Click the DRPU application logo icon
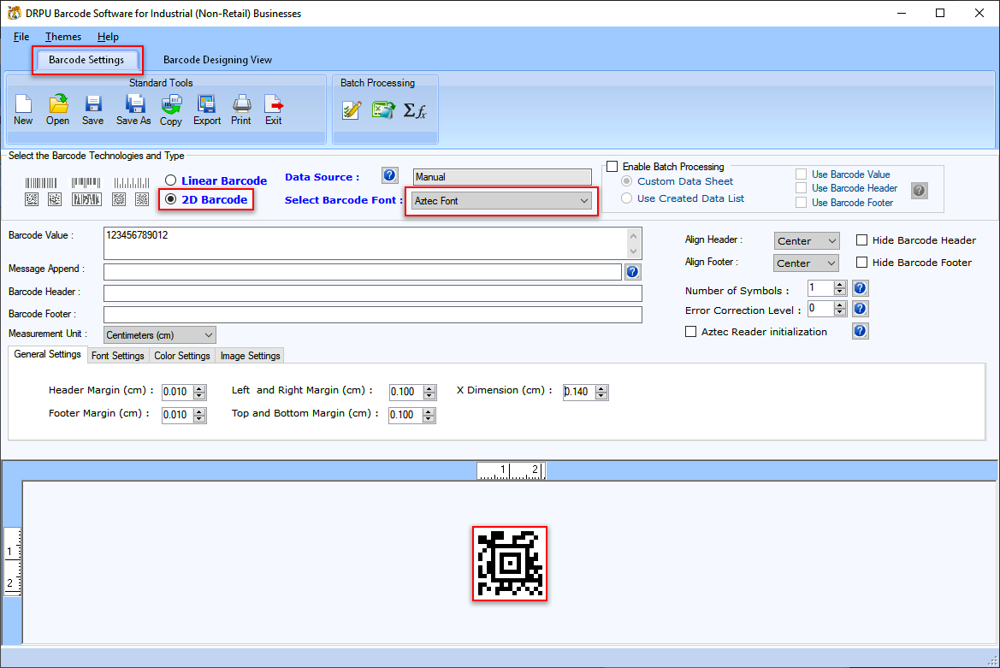Screen dimensions: 1000x668 [x=14, y=13]
